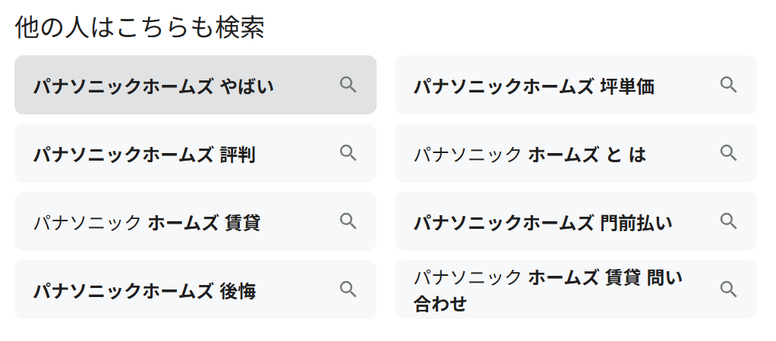The width and height of the screenshot is (776, 341).
Task: Open the パナソニックホームズ やばい related search
Action: tap(153, 86)
